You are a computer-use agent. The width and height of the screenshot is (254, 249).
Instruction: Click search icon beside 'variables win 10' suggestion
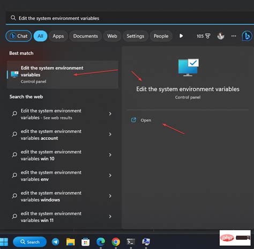pos(14,155)
